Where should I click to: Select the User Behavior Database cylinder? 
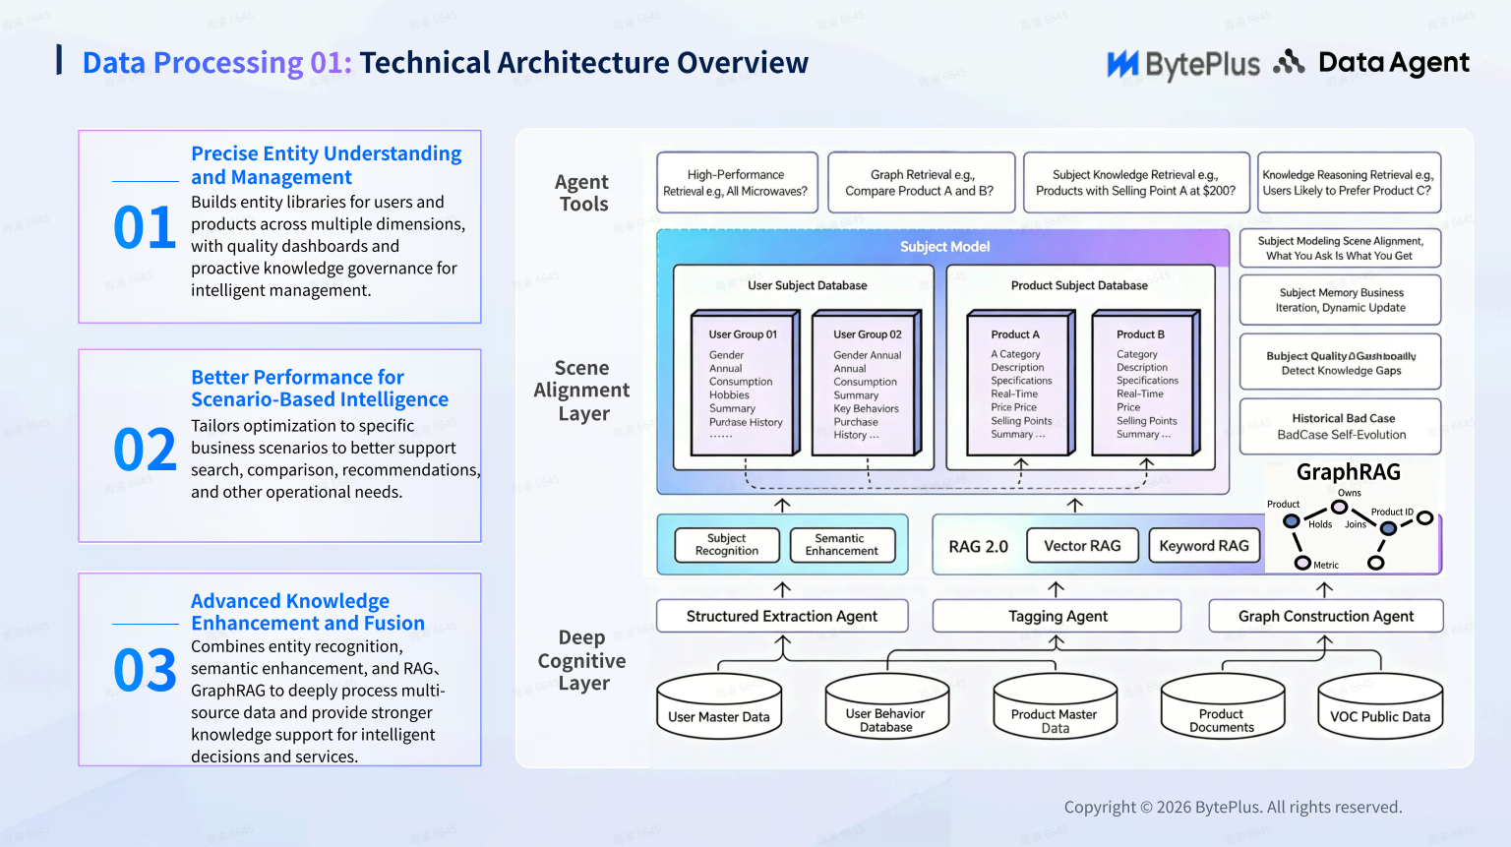pos(886,705)
